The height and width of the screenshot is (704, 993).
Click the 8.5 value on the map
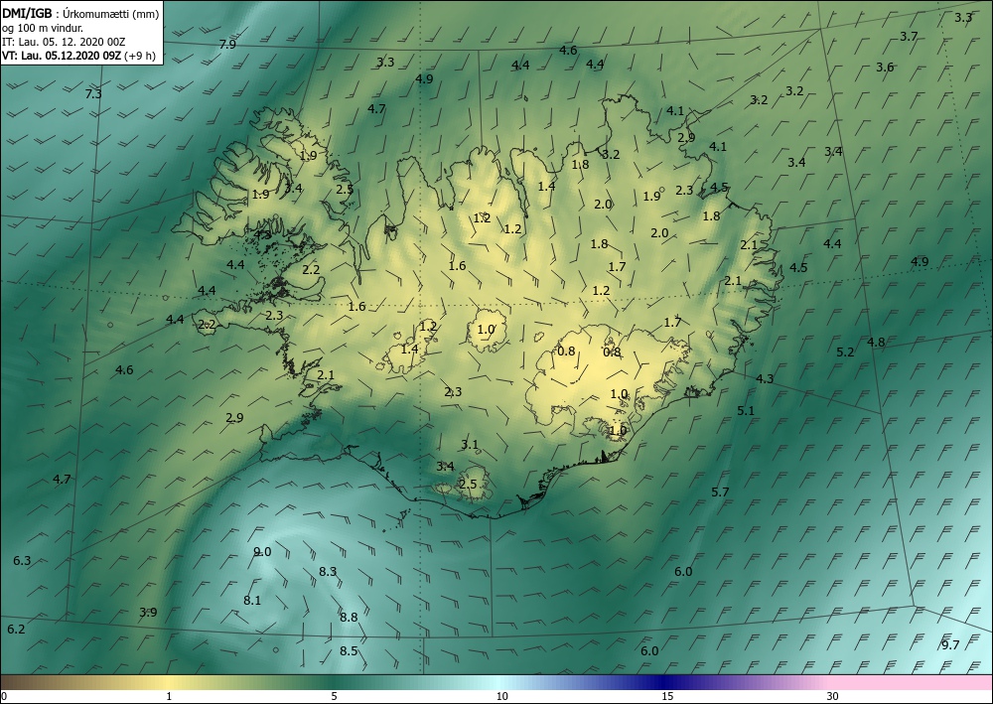[349, 650]
